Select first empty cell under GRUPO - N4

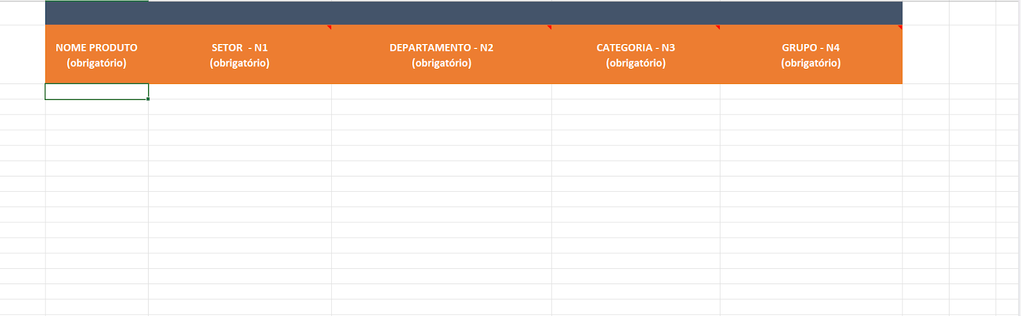coord(810,92)
